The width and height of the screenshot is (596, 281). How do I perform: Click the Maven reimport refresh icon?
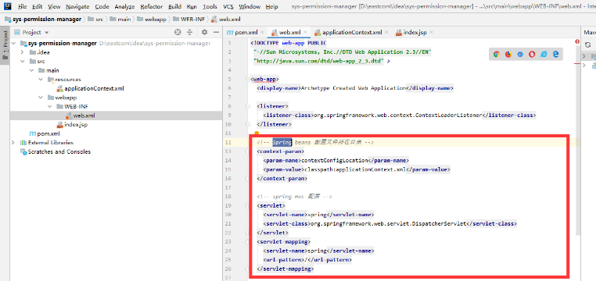(587, 44)
